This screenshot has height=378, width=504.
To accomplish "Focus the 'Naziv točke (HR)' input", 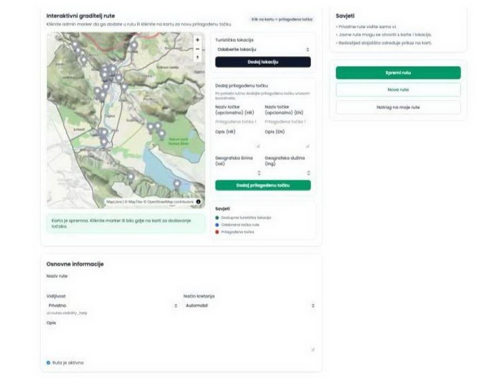I will pyautogui.click(x=238, y=122).
